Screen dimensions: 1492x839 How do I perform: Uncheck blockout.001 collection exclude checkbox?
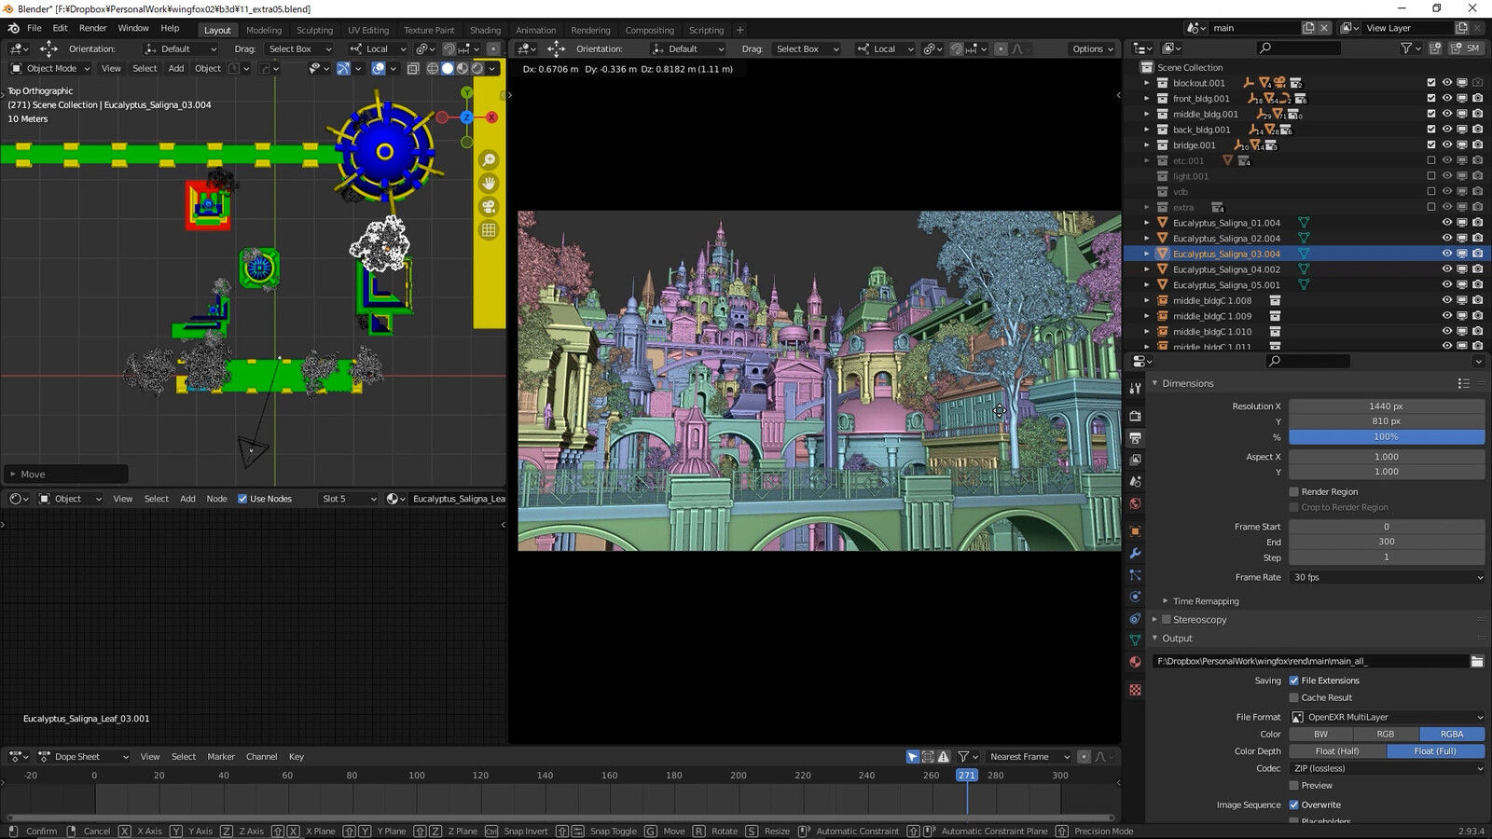(x=1431, y=83)
